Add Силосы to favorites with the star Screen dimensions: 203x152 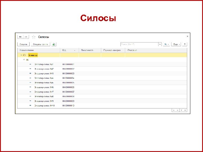pos(34,37)
